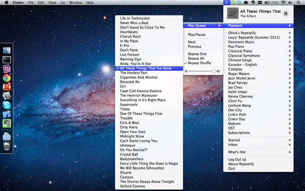
Task: Click the bowler hat menu bar icon
Action: pyautogui.click(x=246, y=3)
